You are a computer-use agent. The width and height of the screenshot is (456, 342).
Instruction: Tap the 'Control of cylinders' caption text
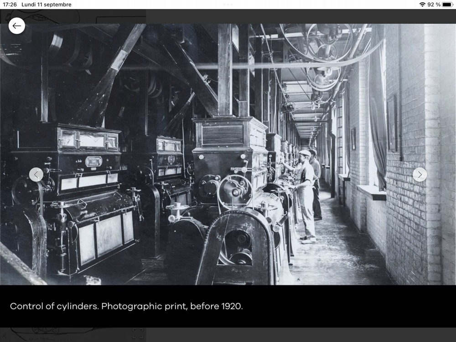click(126, 306)
